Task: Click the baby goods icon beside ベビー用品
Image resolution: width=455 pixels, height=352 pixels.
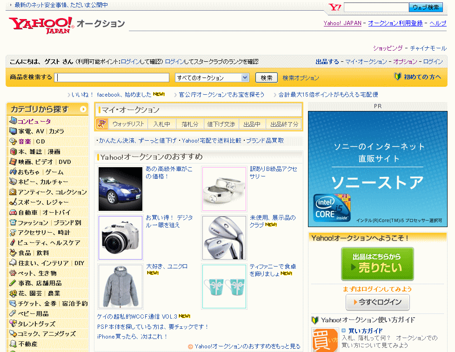Action: pyautogui.click(x=13, y=313)
